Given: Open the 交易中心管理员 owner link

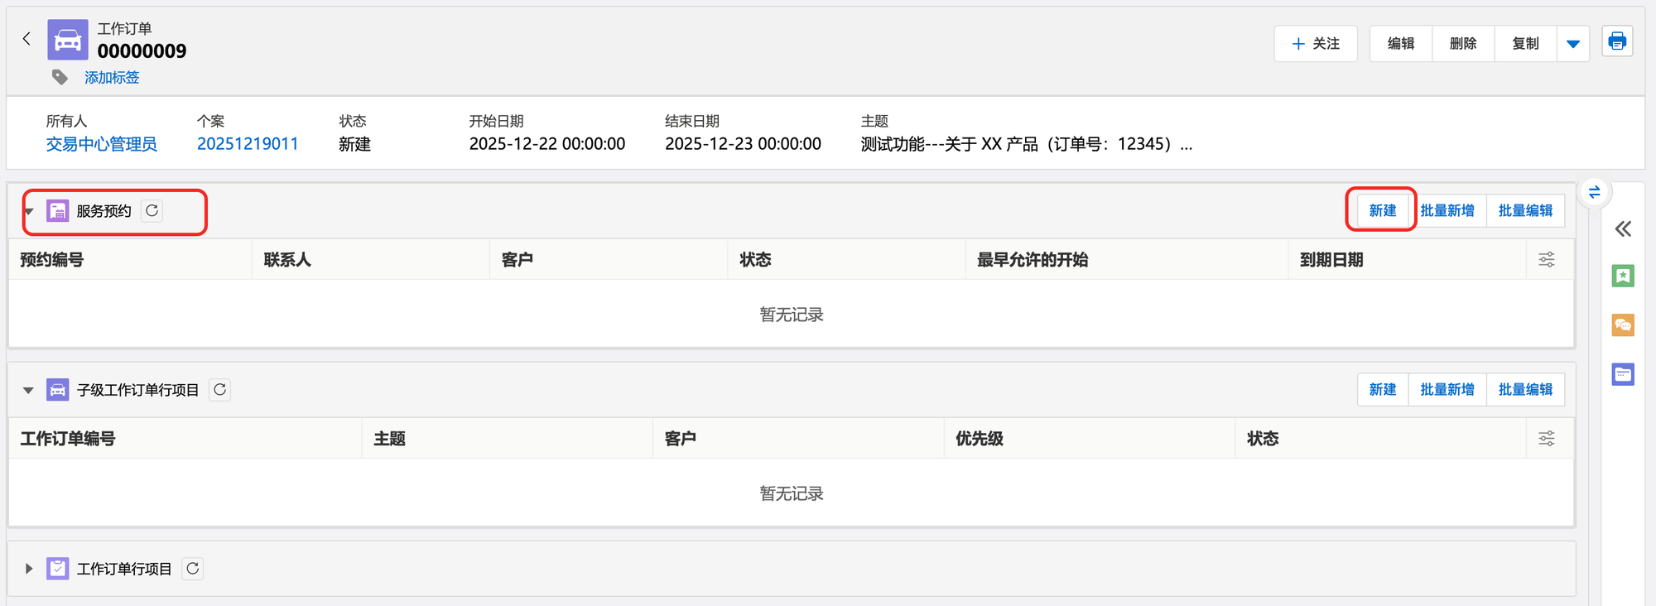Looking at the screenshot, I should click(101, 144).
